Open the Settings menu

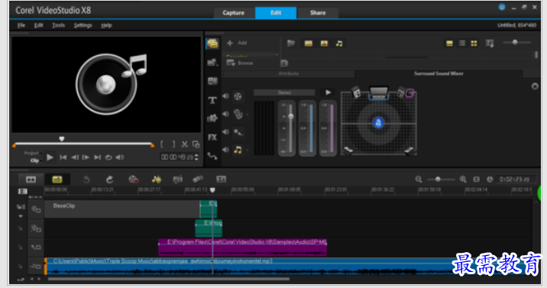coord(83,25)
